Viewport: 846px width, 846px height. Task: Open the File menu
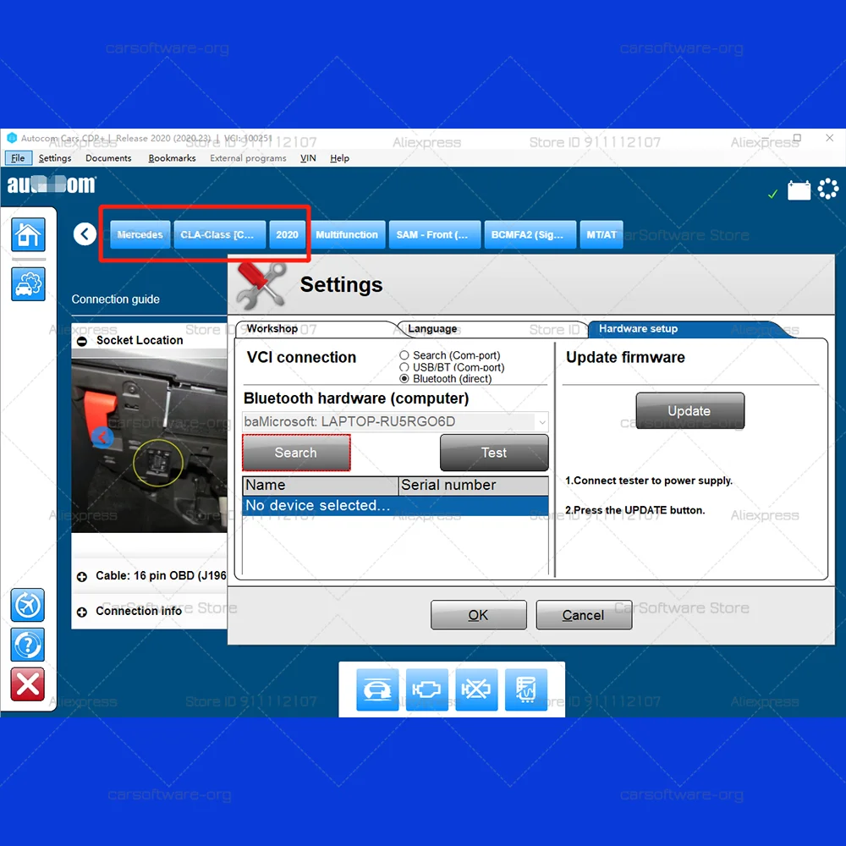point(18,158)
